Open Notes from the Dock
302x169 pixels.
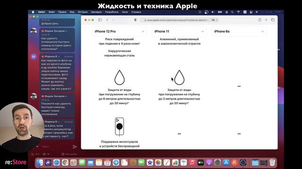(99, 162)
